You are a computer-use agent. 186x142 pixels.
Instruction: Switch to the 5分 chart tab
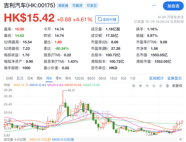pos(123,78)
